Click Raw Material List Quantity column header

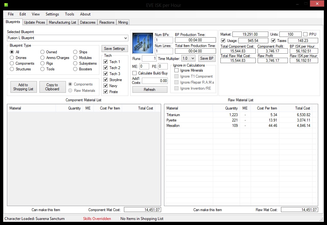[226, 108]
